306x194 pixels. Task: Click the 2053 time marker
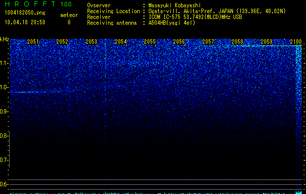click(91, 41)
